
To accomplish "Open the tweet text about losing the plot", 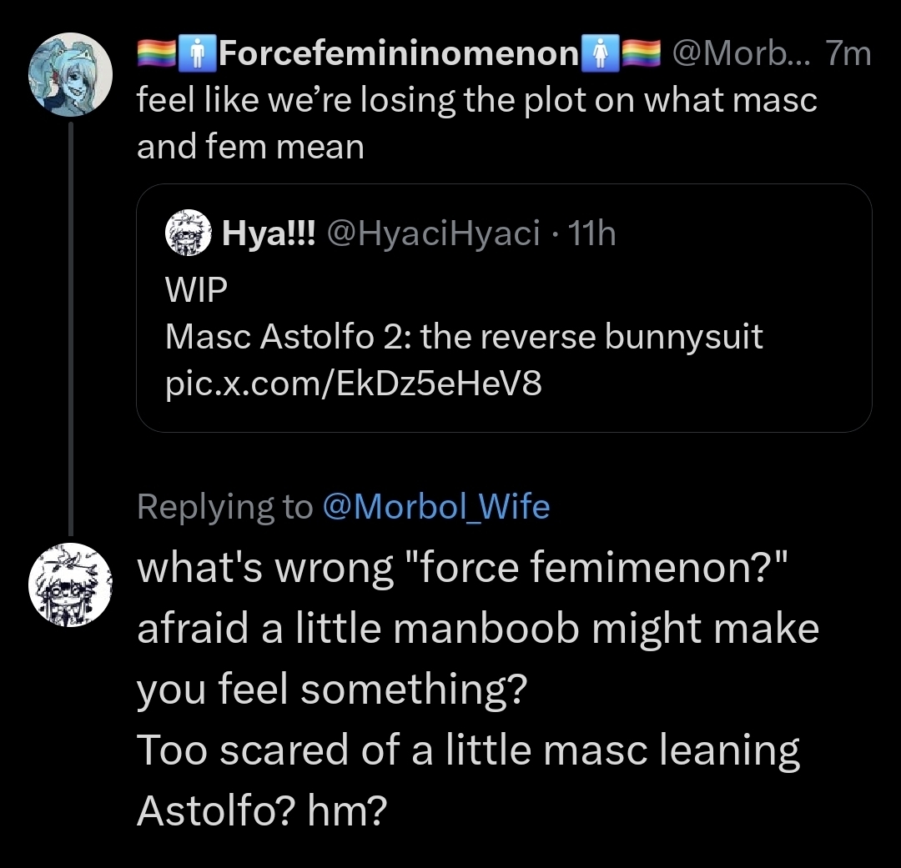I will point(476,123).
